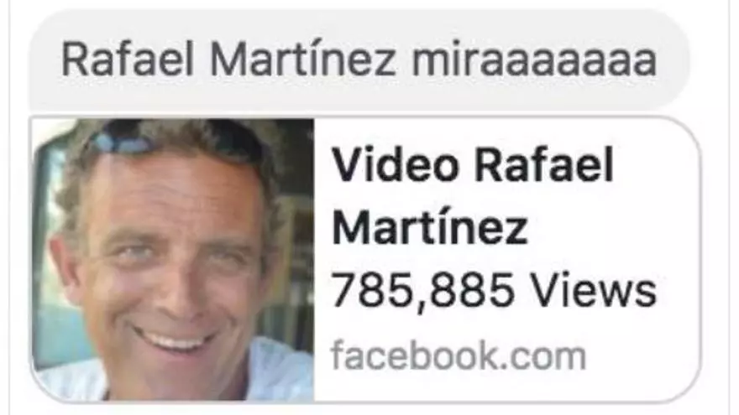739x415 pixels.
Task: Click the "785,885 Views" count text
Action: pos(494,290)
